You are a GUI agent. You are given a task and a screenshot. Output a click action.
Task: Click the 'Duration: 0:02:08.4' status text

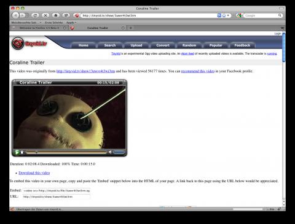click(25, 164)
